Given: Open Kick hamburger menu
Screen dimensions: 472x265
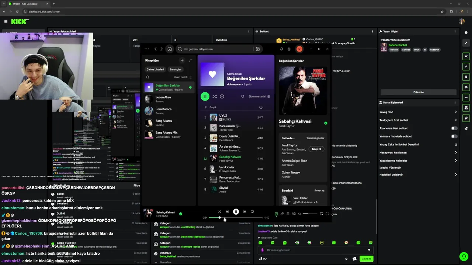Looking at the screenshot, I should [6, 22].
